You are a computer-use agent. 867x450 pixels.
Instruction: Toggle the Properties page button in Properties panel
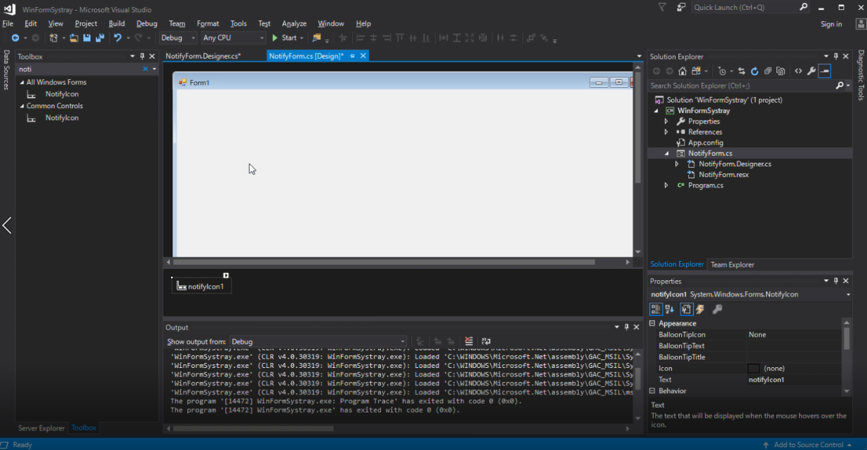687,309
